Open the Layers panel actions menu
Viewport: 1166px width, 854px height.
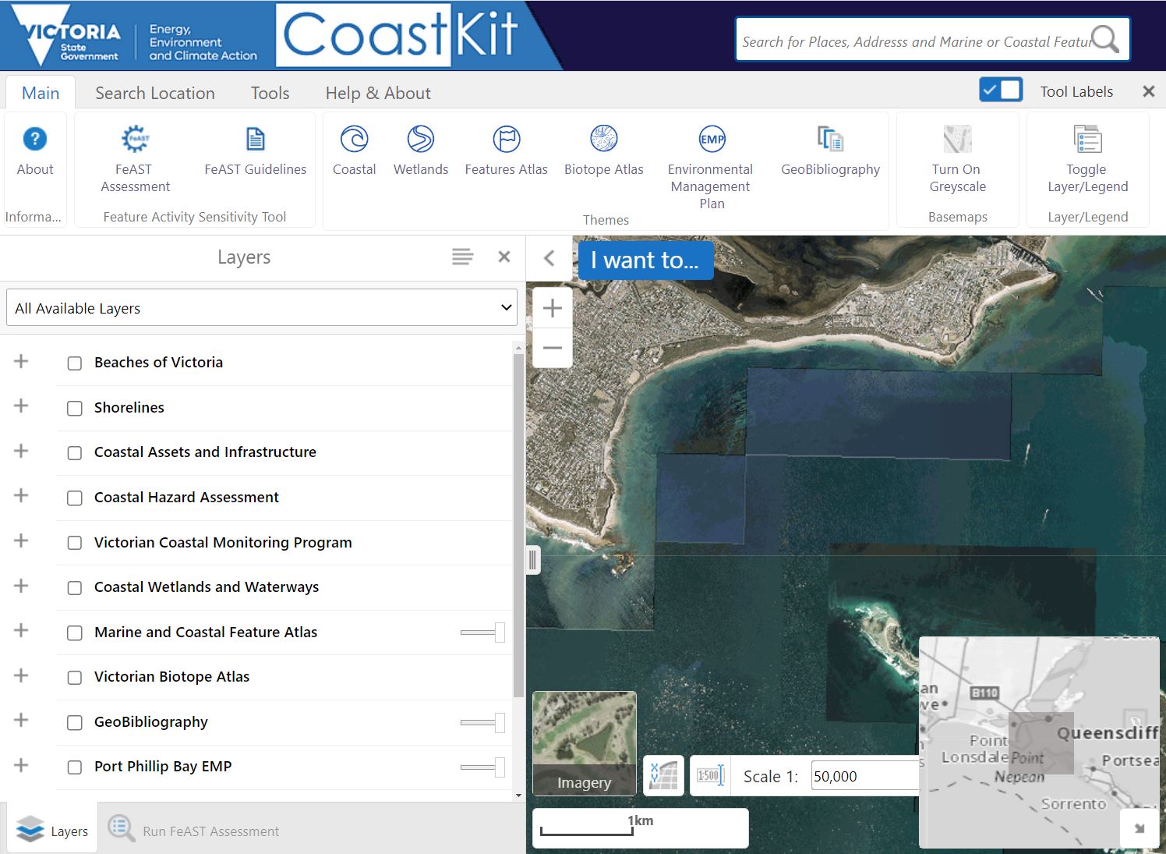click(x=463, y=257)
